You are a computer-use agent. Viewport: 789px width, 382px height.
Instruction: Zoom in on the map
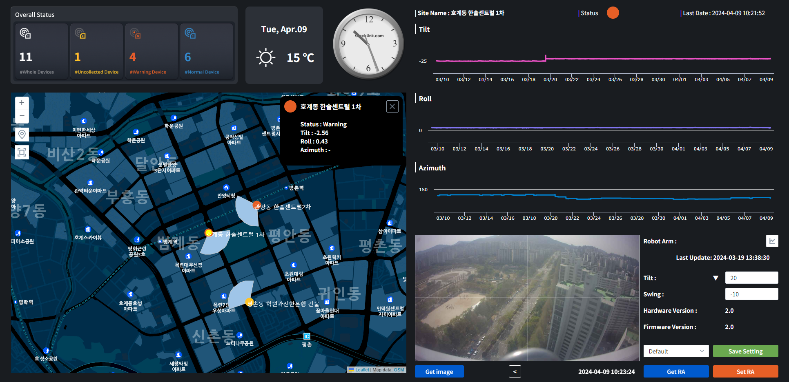tap(22, 103)
